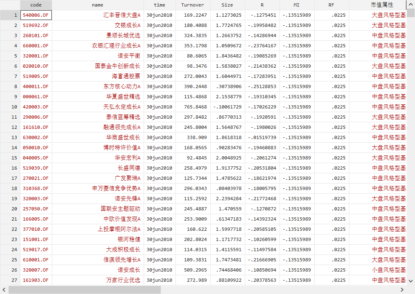Image resolution: width=415 pixels, height=294 pixels.
Task: Click name cell 国泰金牛创新成长
Action: [x=98, y=66]
